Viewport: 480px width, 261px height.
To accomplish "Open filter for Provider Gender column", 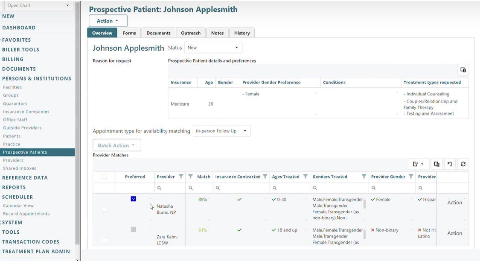I will 411,177.
